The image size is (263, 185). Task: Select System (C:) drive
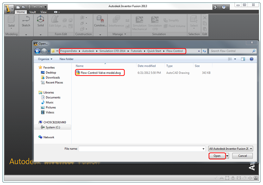[53, 127]
